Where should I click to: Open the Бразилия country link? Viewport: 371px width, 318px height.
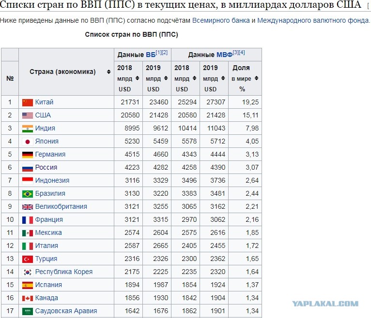pos(50,194)
